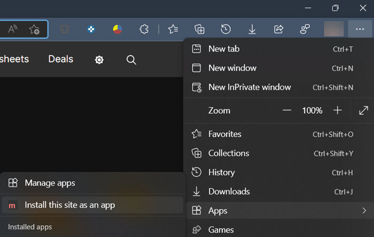Click the Read aloud icon in address bar
Screen dimensions: 374x237
(x=13, y=29)
